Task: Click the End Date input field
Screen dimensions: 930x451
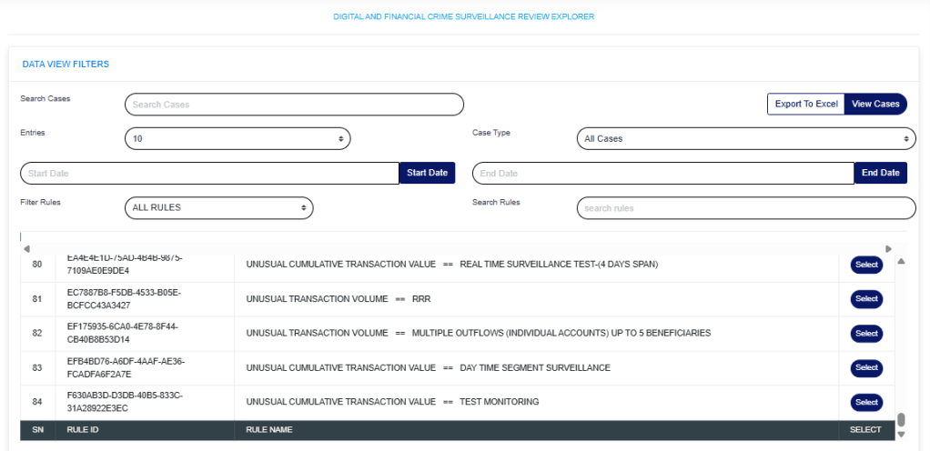Action: pyautogui.click(x=662, y=173)
